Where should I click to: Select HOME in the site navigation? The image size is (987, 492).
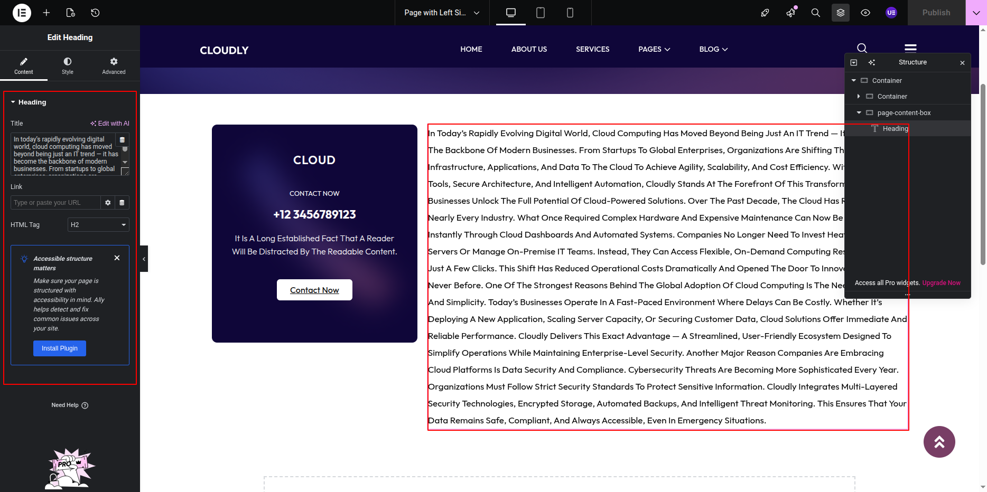tap(471, 49)
